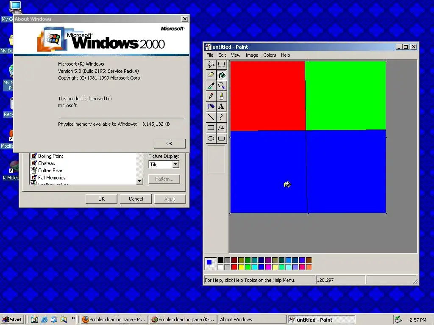Click the system tray network icon
The height and width of the screenshot is (325, 434).
398,319
